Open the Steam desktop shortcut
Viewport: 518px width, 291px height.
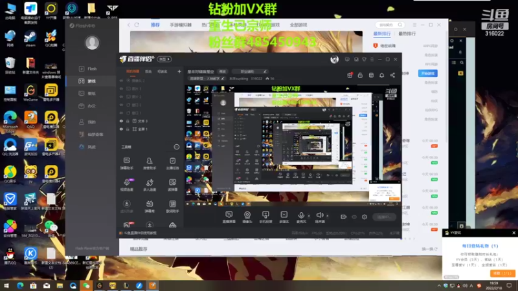coord(30,39)
